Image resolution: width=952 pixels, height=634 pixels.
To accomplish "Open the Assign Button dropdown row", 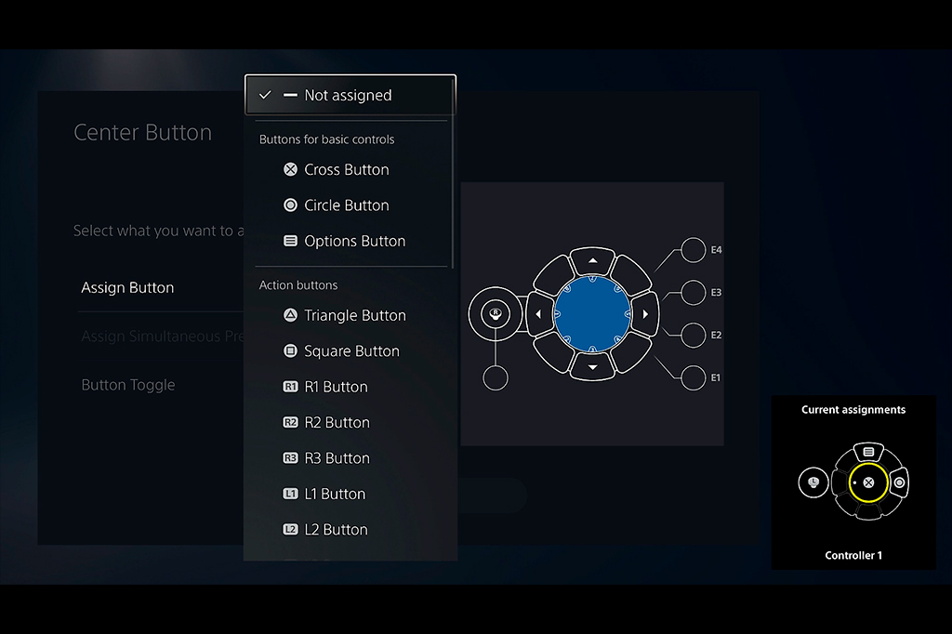I will click(128, 288).
